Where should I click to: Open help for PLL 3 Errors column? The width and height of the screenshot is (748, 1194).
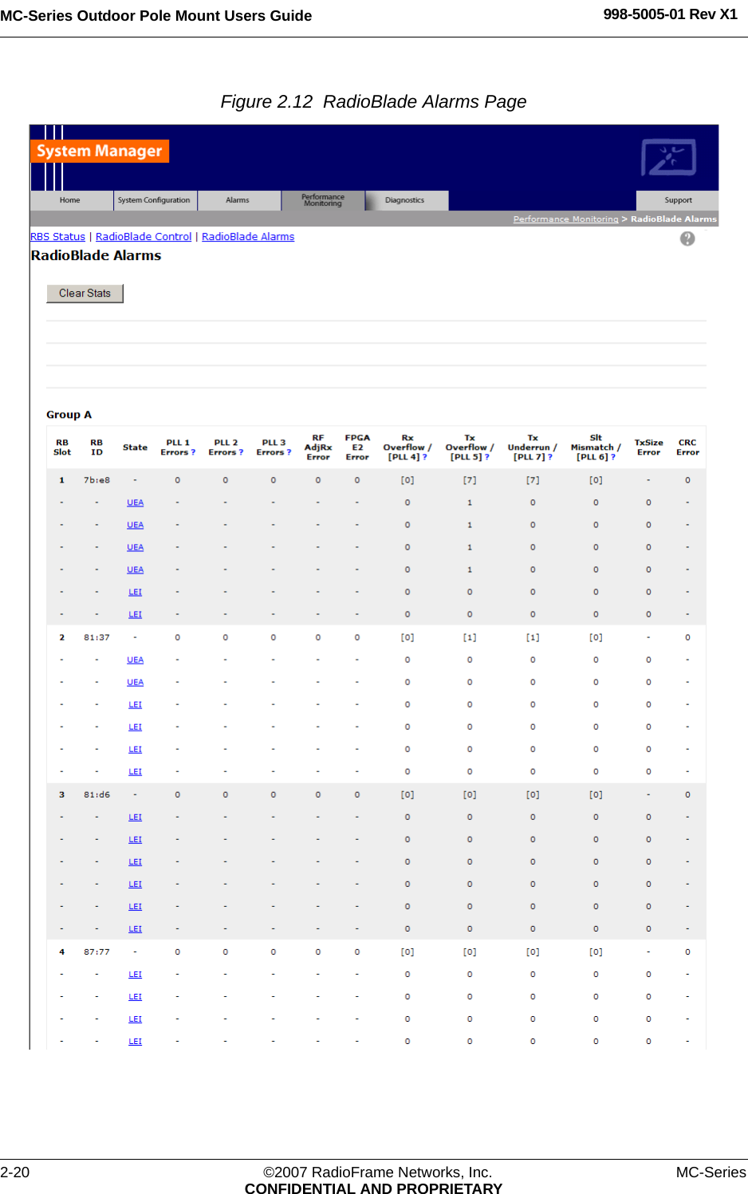(x=289, y=452)
